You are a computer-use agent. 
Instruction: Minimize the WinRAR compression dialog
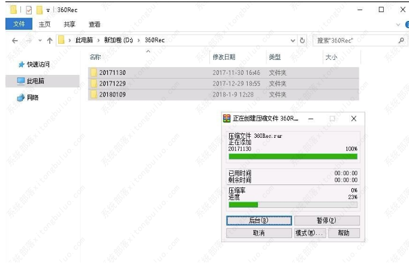(311, 119)
